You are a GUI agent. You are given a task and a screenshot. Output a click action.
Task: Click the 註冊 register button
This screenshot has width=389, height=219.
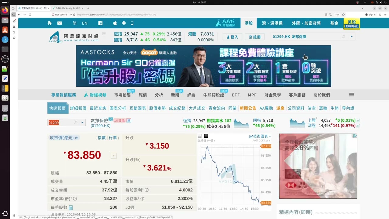(255, 37)
